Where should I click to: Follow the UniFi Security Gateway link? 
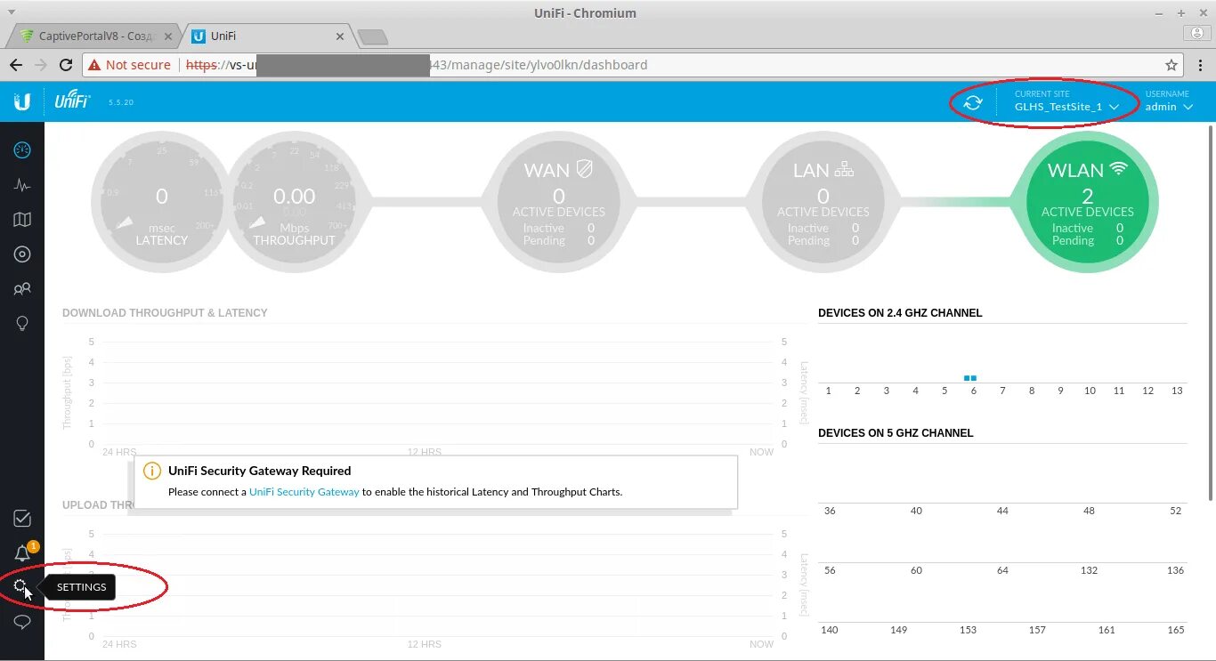pos(304,492)
